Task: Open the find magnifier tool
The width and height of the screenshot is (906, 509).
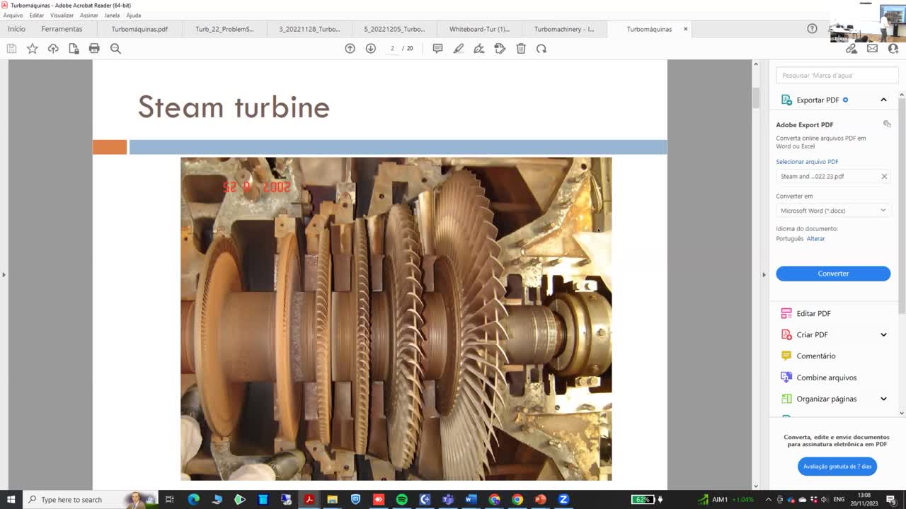Action: tap(115, 49)
